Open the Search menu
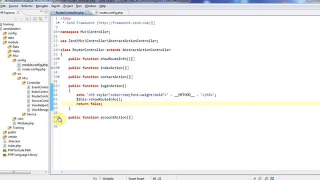The height and width of the screenshot is (180, 320). [55, 6]
